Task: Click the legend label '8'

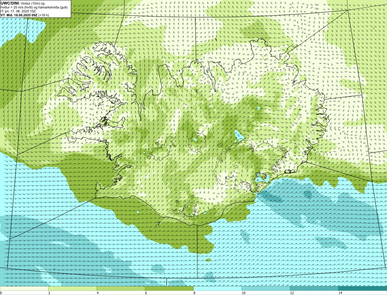Action: 194,293
